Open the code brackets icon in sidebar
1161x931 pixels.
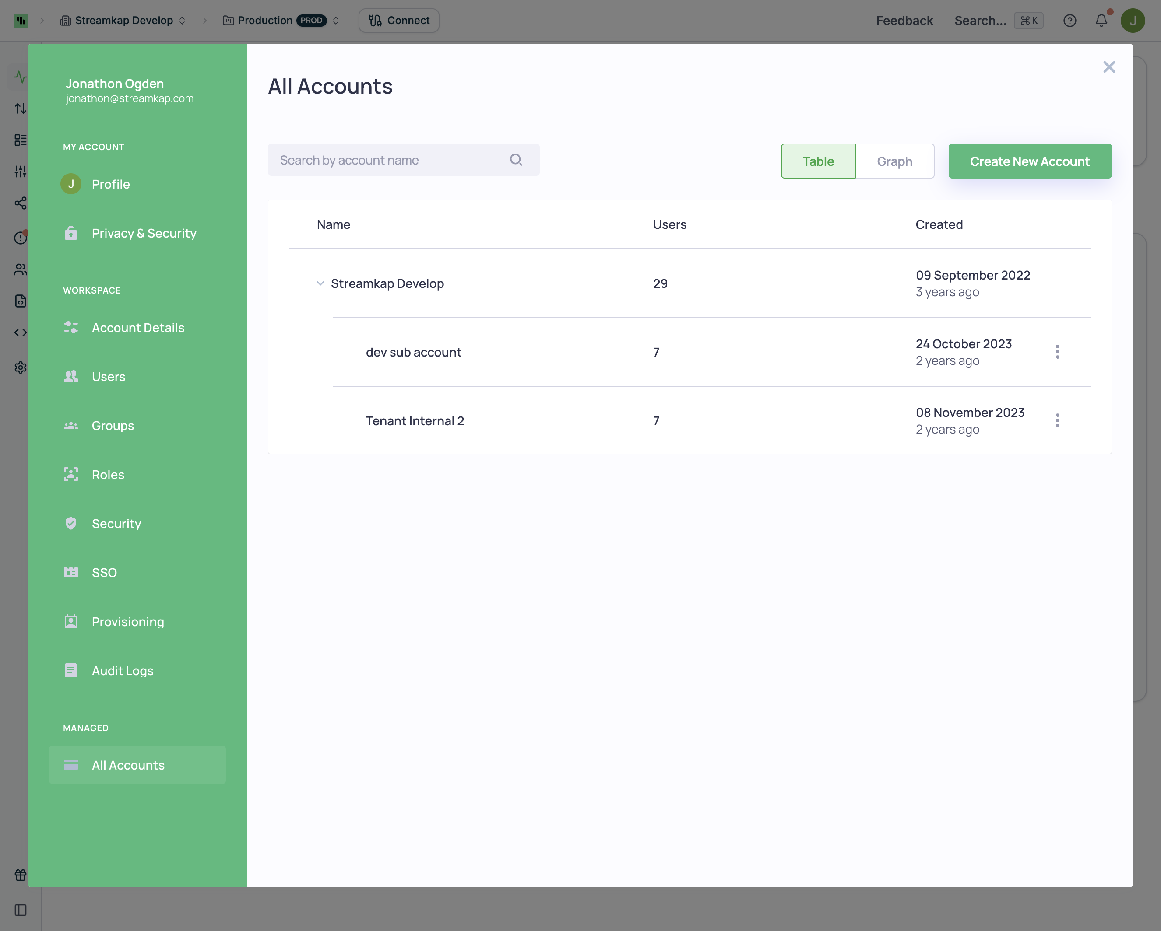(x=20, y=332)
